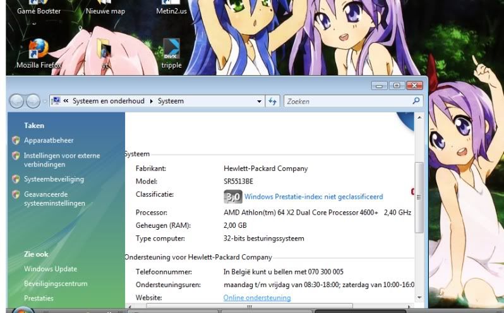504x313 pixels.
Task: Open Instellingen voor externe verbindingen
Action: tap(62, 160)
